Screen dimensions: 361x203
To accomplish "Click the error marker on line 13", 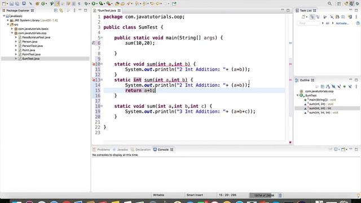I will (x=94, y=80).
